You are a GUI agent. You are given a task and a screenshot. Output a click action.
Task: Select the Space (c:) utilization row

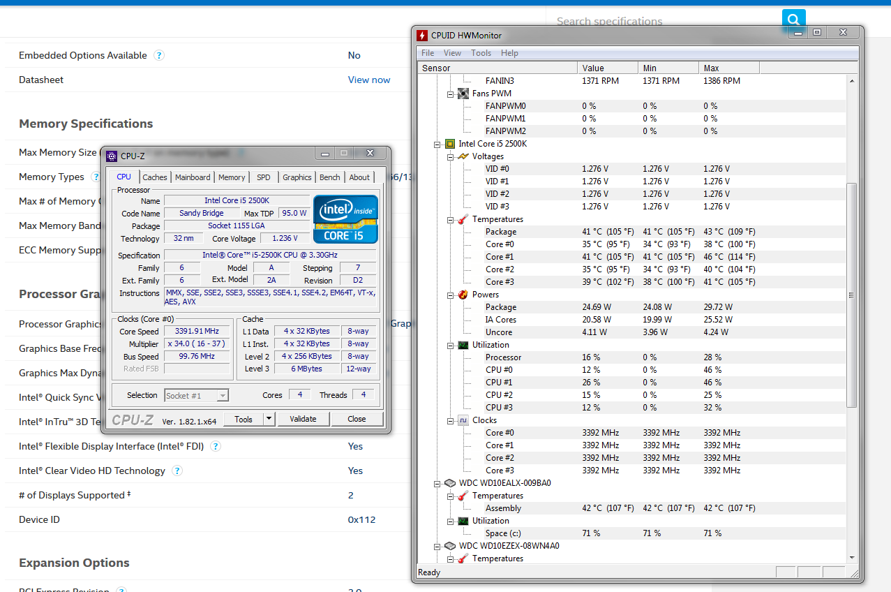click(631, 533)
